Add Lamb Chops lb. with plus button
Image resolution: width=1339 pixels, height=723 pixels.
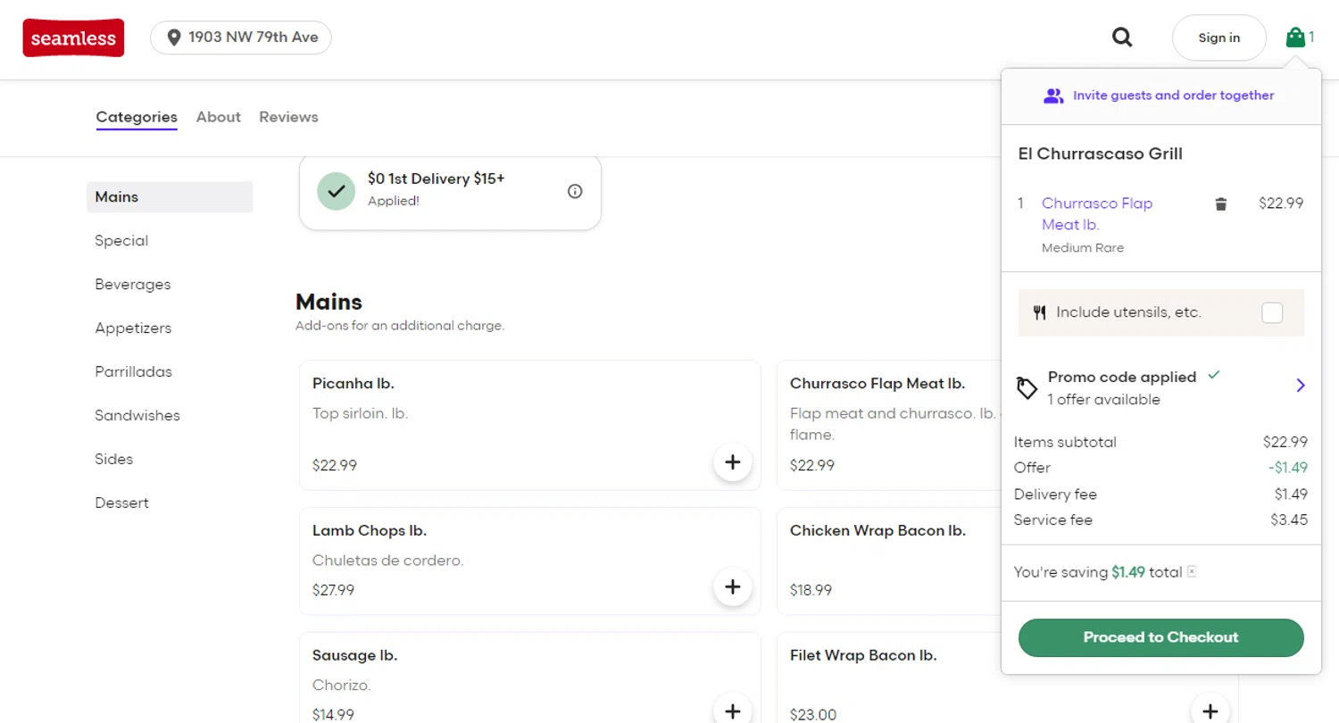coord(733,586)
